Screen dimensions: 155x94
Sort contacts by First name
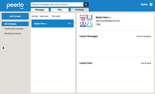(x=56, y=16)
